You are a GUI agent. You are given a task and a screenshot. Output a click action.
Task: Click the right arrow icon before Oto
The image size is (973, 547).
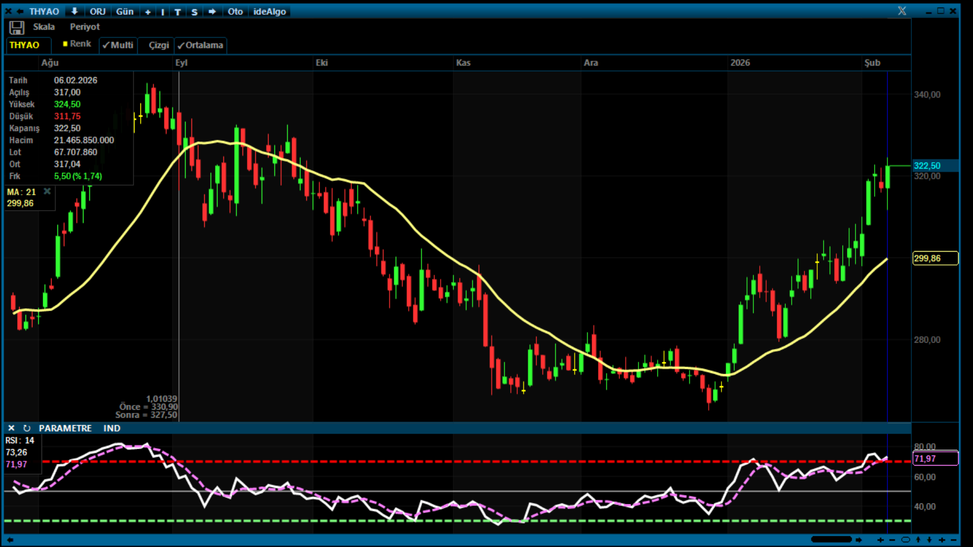tap(212, 11)
